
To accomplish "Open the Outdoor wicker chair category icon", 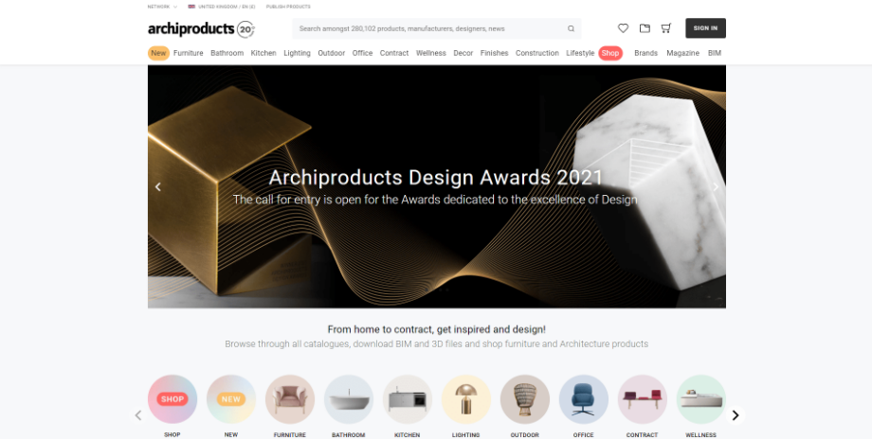I will tap(525, 399).
